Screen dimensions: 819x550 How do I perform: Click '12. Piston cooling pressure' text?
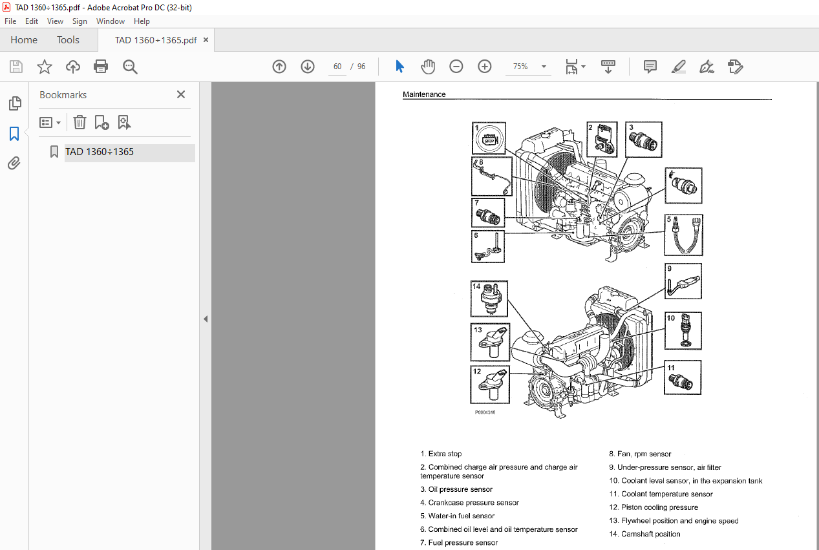coord(654,507)
